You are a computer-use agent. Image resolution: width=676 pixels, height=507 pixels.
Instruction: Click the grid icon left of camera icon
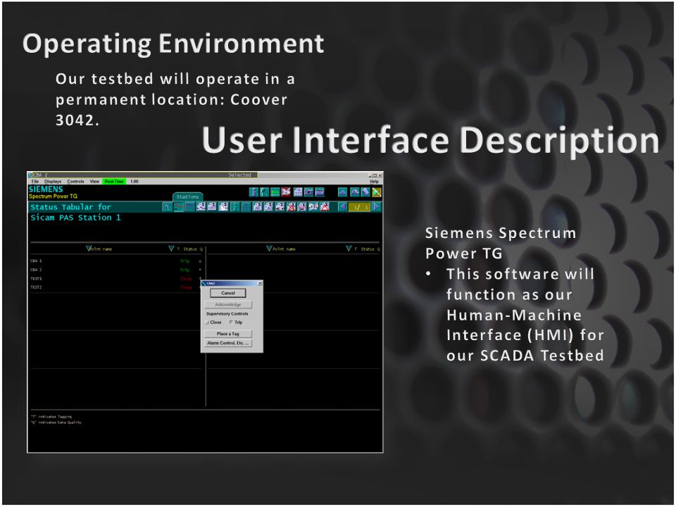coord(298,192)
